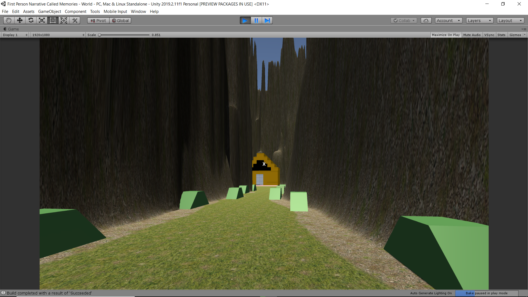The width and height of the screenshot is (528, 297).
Task: Open the Window menu
Action: (138, 12)
